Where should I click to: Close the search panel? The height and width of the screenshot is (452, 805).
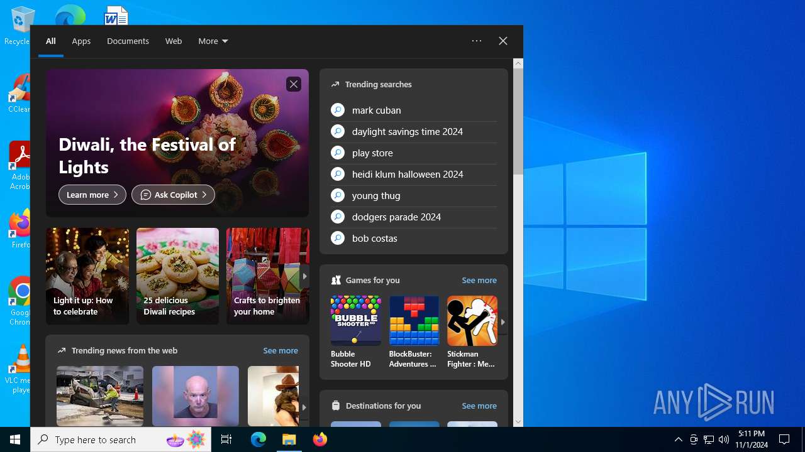503,41
